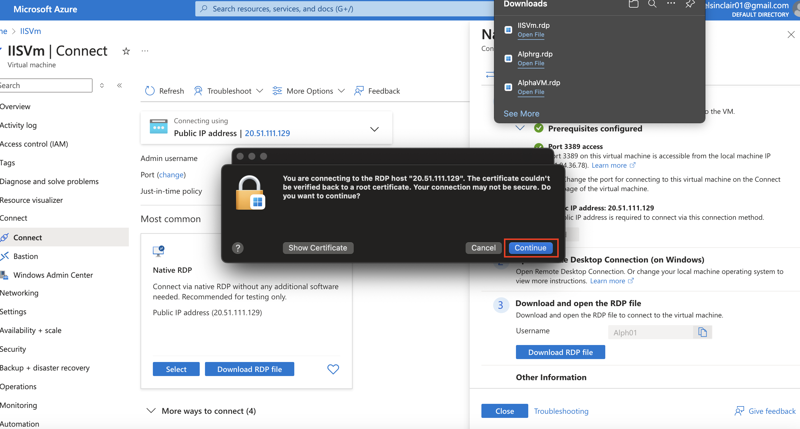Click Give feedback link

(765, 411)
